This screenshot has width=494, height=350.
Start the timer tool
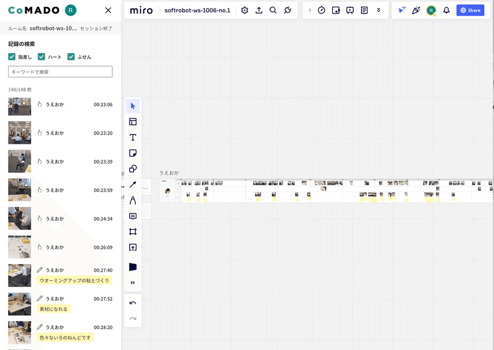(321, 10)
